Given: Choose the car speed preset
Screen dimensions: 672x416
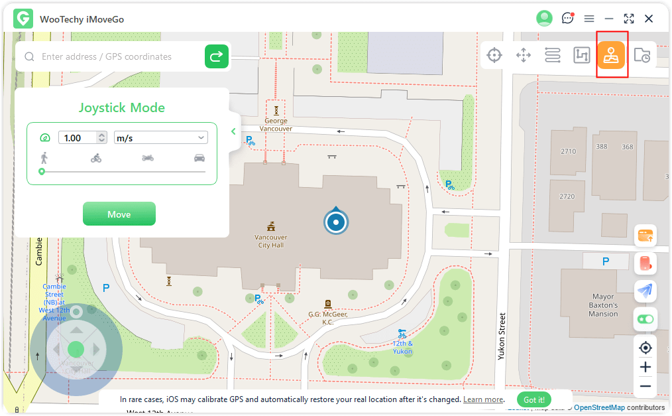Looking at the screenshot, I should pos(199,158).
